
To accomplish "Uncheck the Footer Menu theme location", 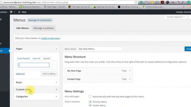I will tap(90, 106).
